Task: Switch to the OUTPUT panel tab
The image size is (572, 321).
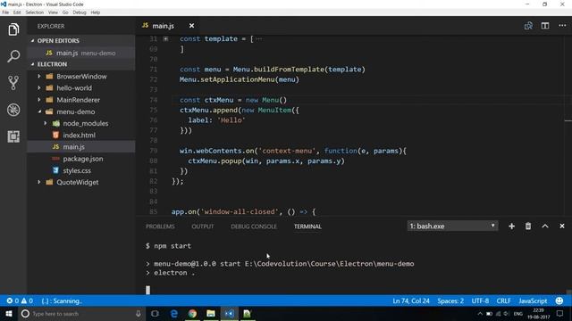Action: click(203, 226)
